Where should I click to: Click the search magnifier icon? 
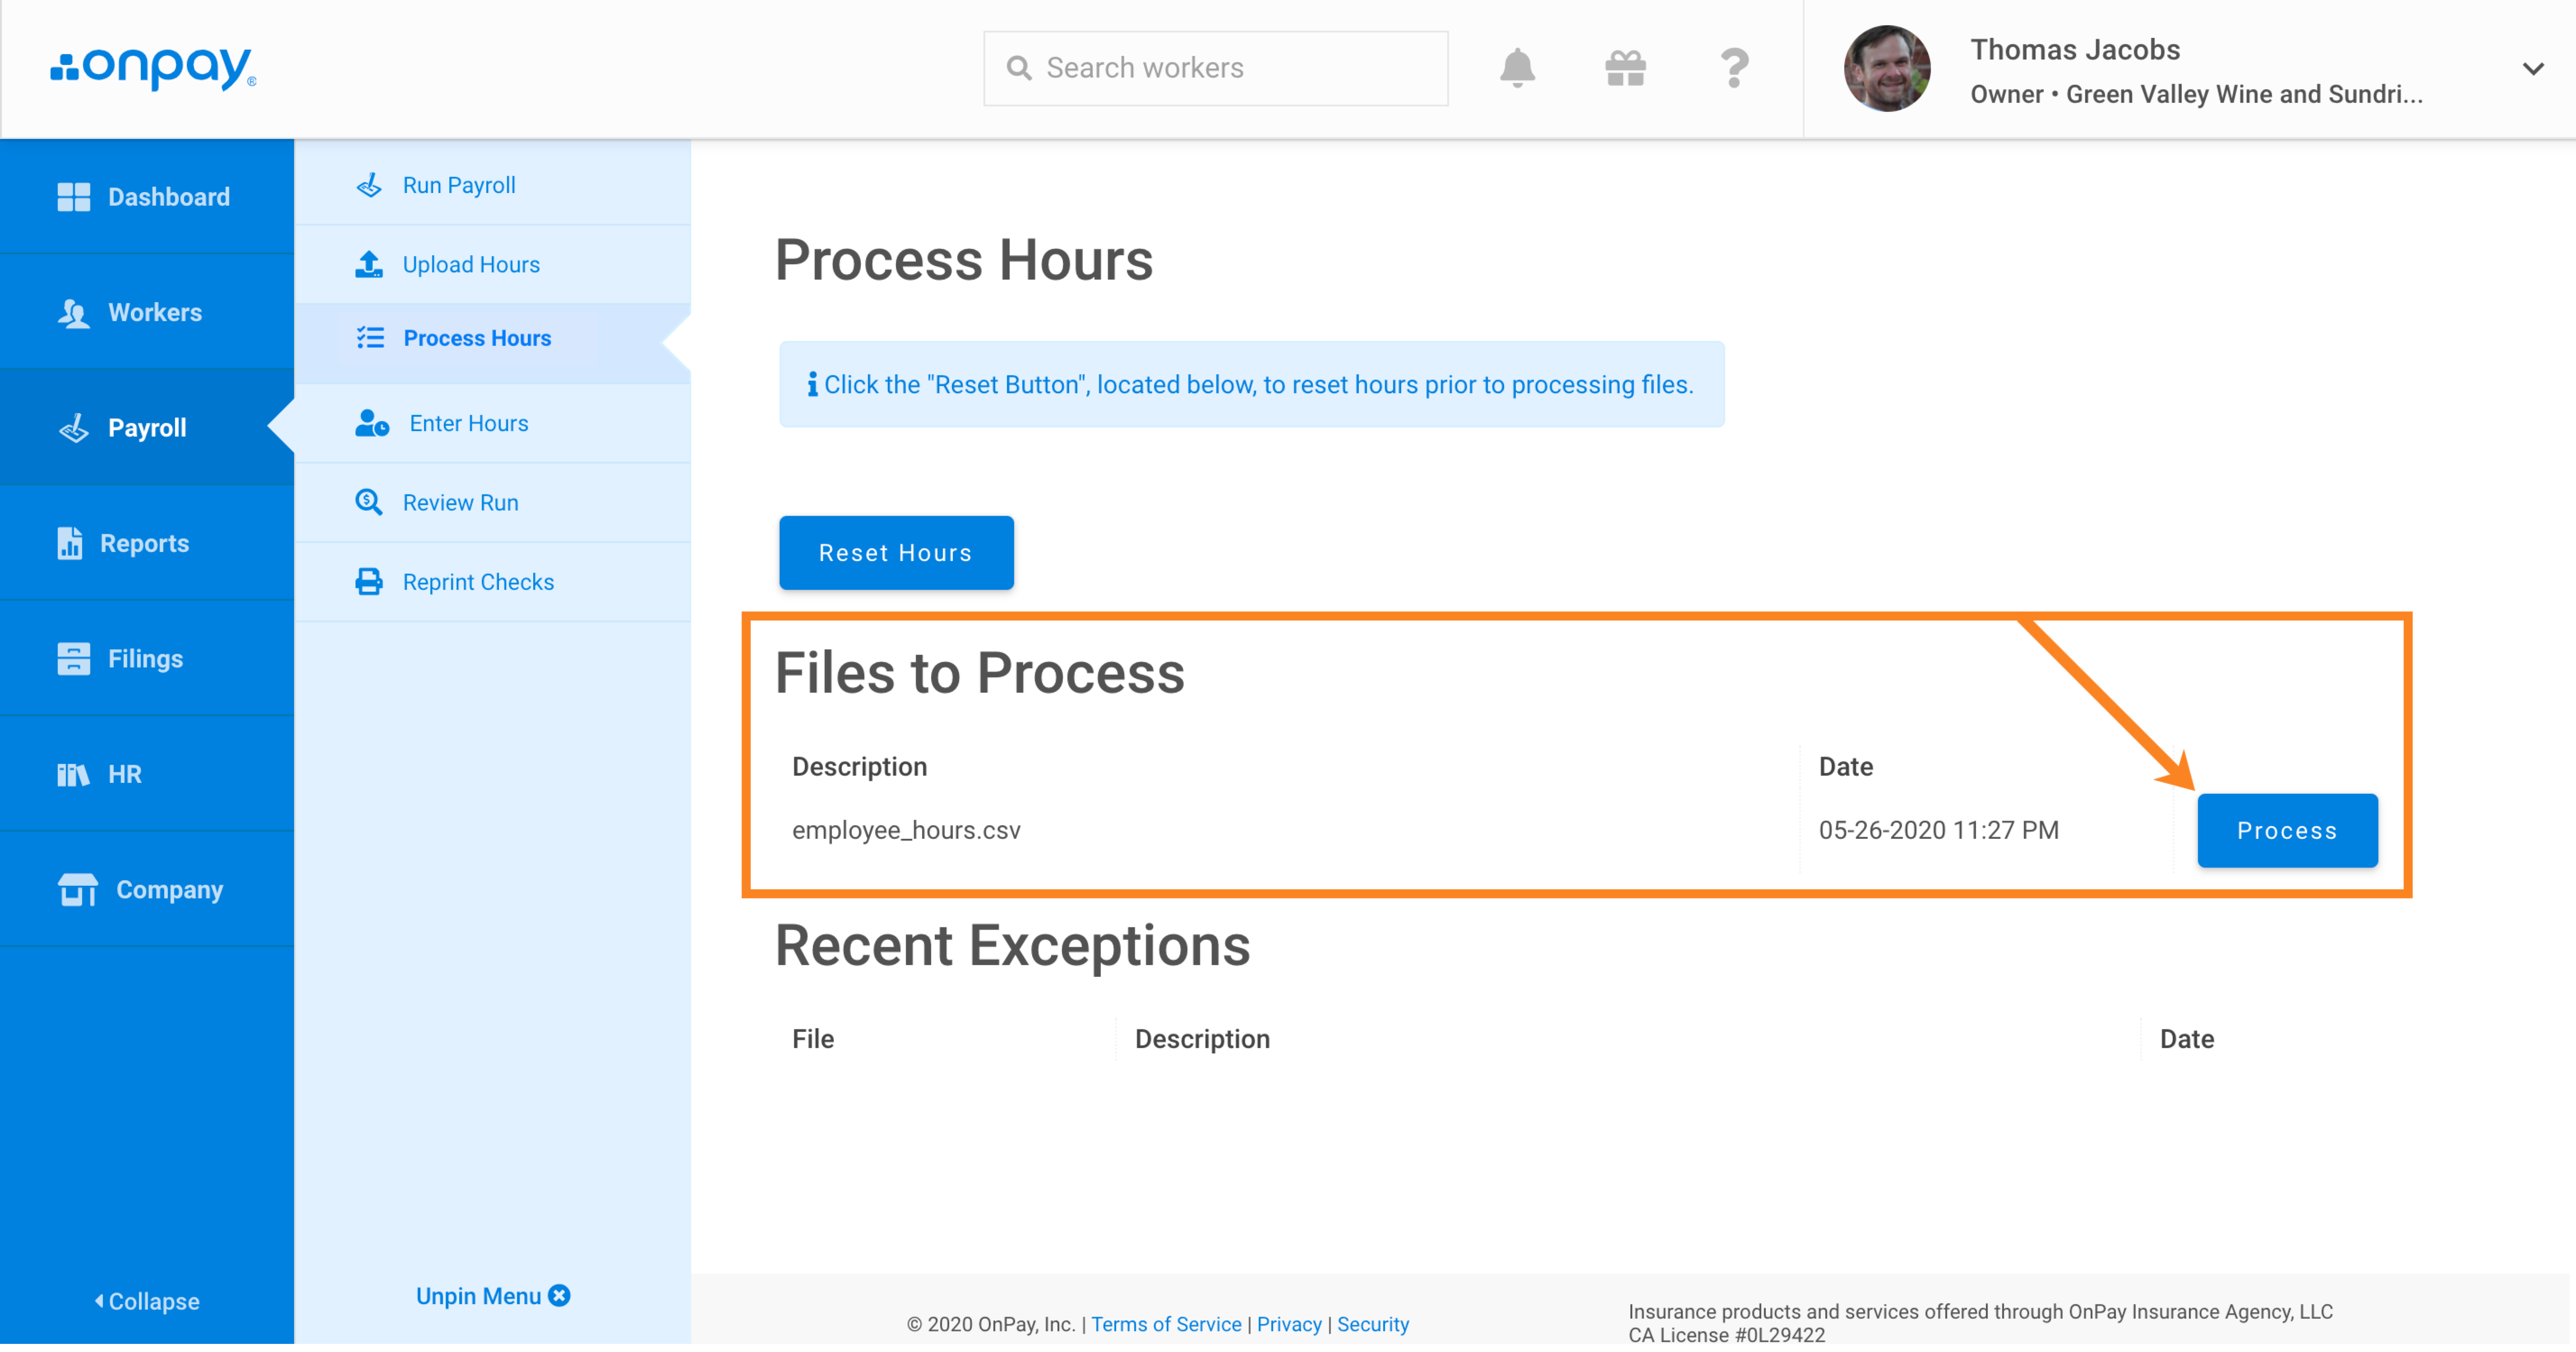[1018, 68]
